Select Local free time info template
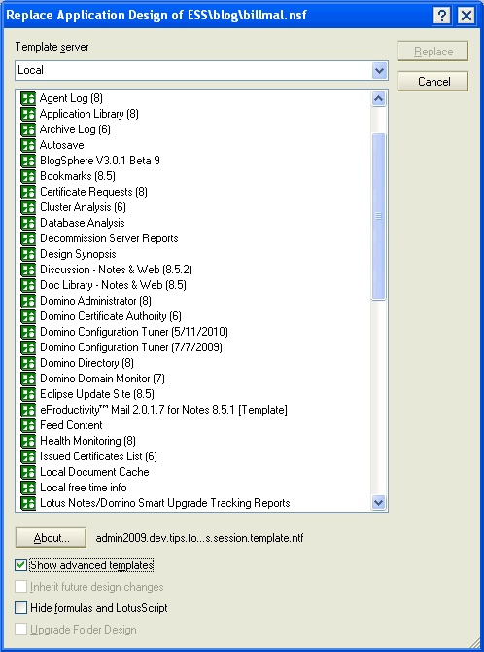 point(84,488)
